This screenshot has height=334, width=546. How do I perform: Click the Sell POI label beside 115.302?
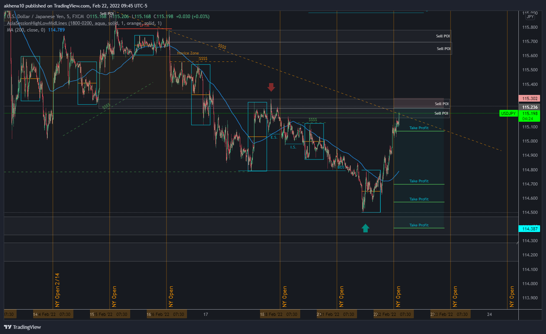tap(441, 104)
